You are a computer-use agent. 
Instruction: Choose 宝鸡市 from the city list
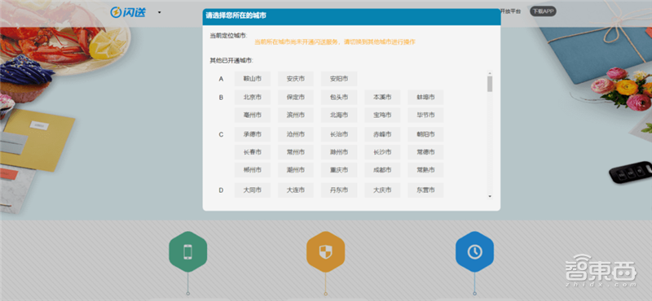[382, 115]
